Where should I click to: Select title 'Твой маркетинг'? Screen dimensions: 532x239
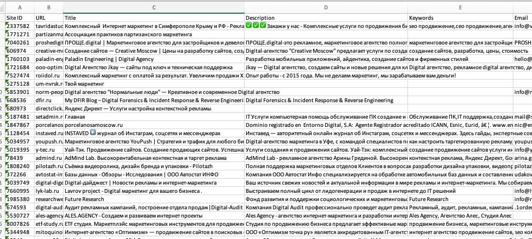(154, 84)
